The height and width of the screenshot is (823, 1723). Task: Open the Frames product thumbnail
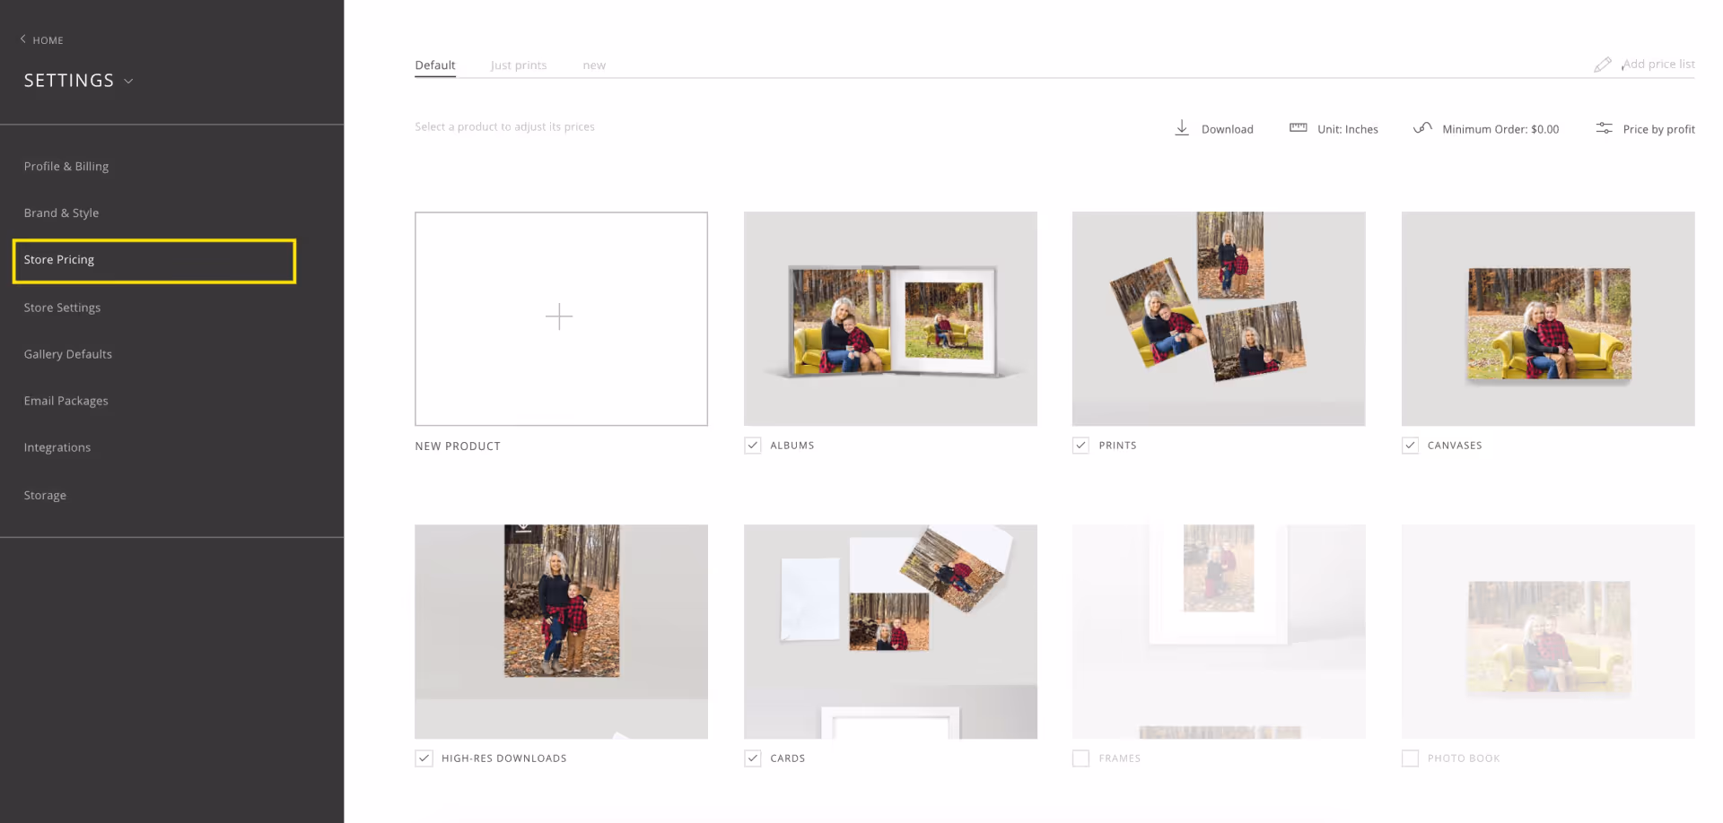tap(1219, 631)
